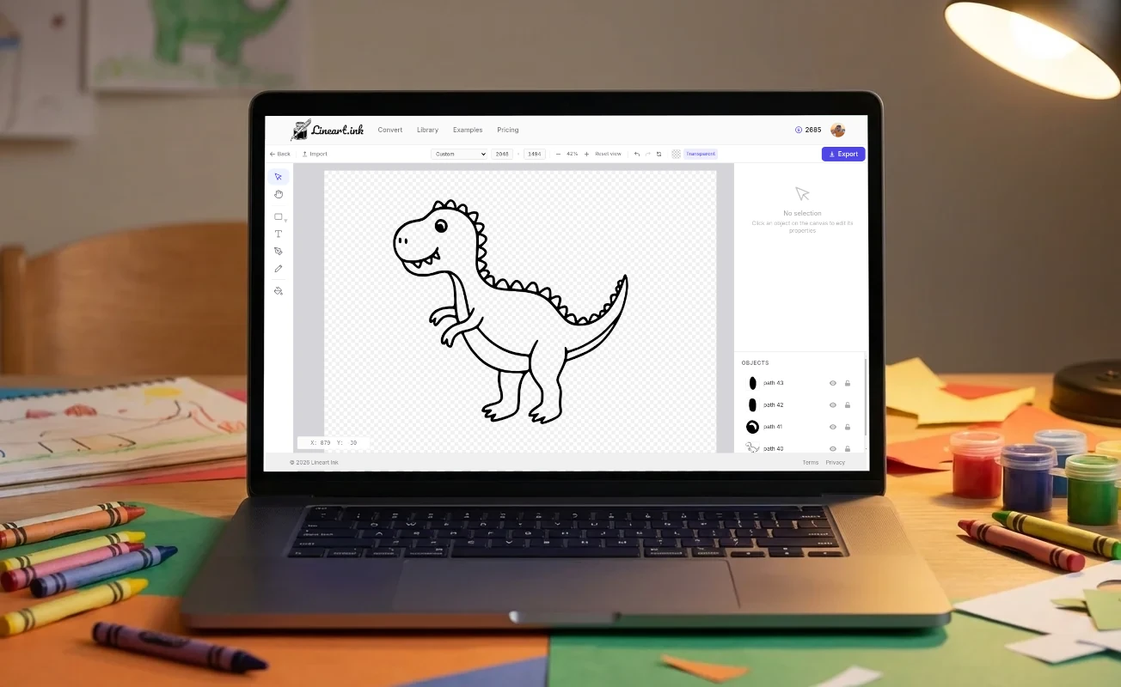Image resolution: width=1121 pixels, height=687 pixels.
Task: Select the Pen path tool
Action: [278, 252]
